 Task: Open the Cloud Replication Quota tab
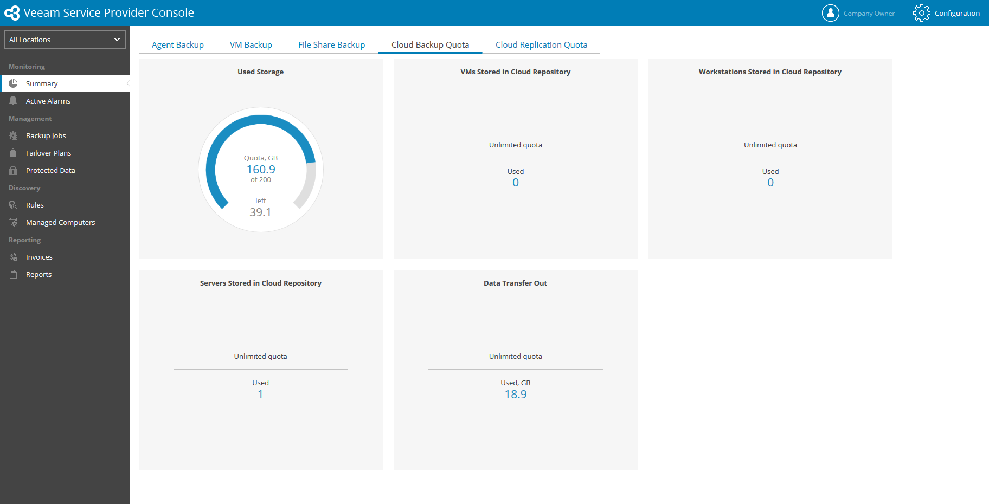542,44
